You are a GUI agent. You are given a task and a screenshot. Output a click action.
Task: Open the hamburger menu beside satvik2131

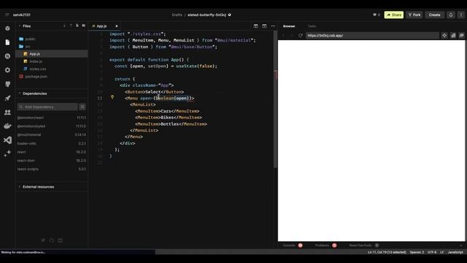point(7,15)
